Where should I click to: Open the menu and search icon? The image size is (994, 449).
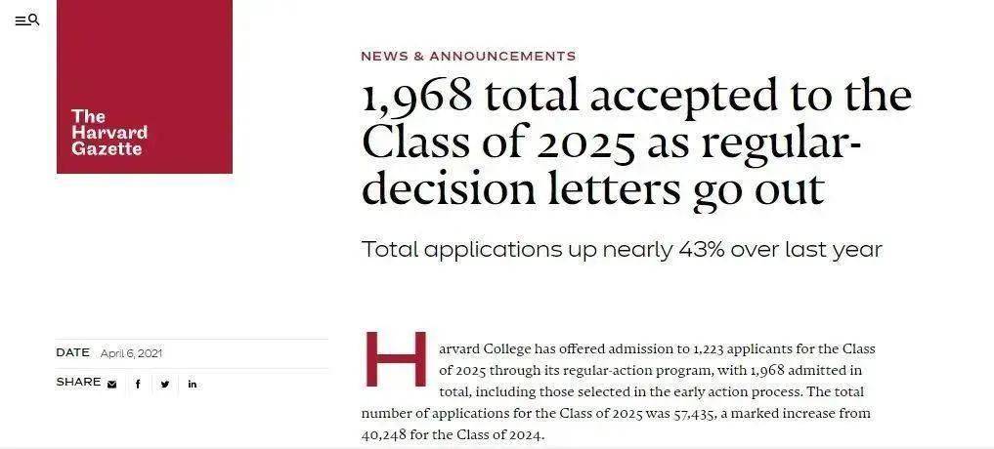pos(27,20)
